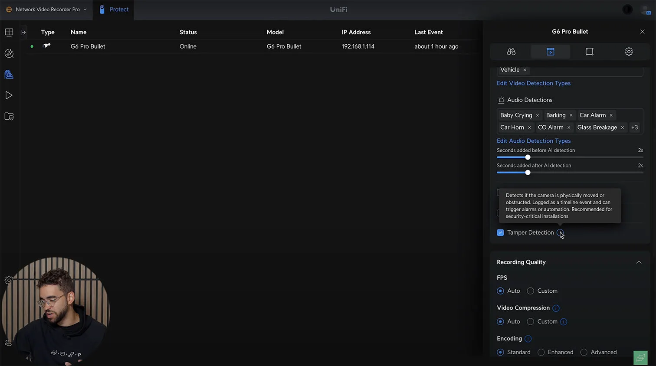Viewport: 656px width, 366px height.
Task: Select FPS Auto radio button
Action: click(500, 291)
